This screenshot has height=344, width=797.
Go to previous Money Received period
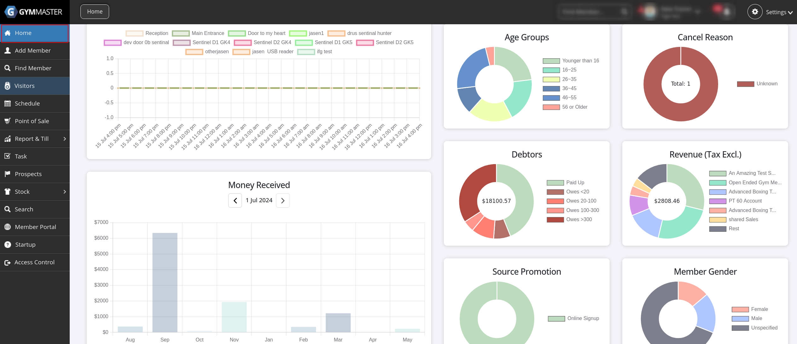pyautogui.click(x=235, y=201)
